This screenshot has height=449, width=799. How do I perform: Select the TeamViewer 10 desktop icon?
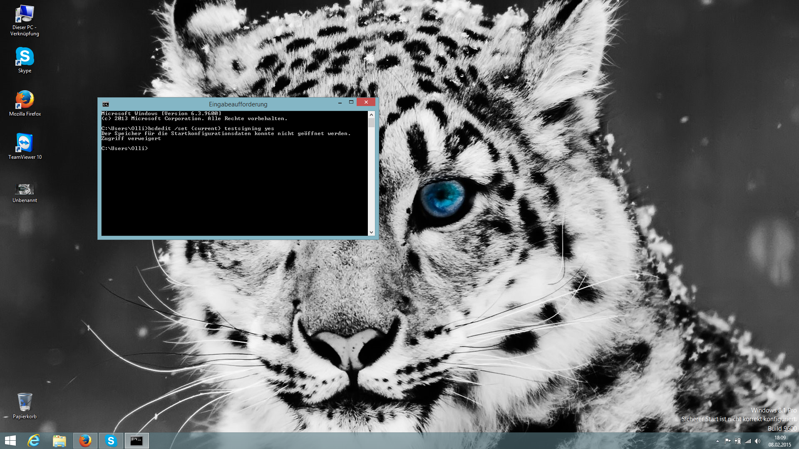(25, 143)
